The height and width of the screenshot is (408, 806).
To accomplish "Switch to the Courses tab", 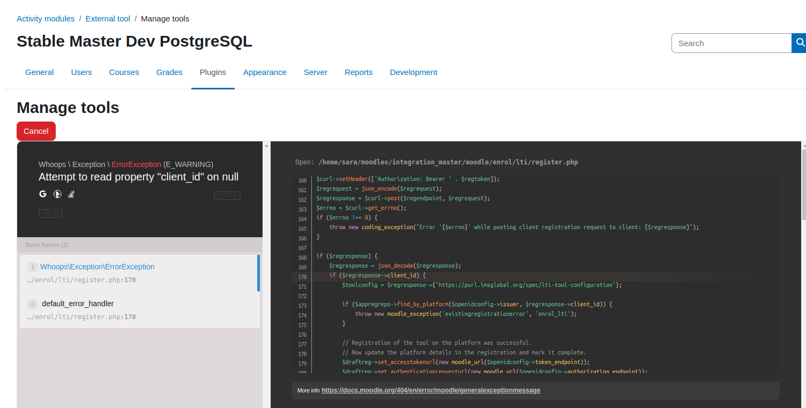I will [x=124, y=72].
